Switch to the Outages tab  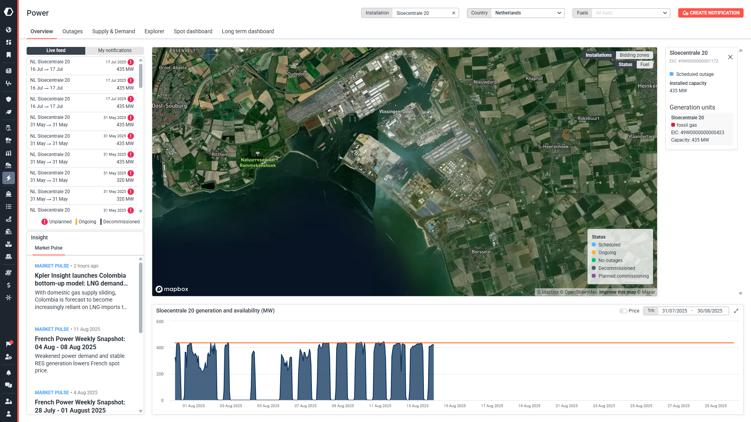[x=72, y=31]
